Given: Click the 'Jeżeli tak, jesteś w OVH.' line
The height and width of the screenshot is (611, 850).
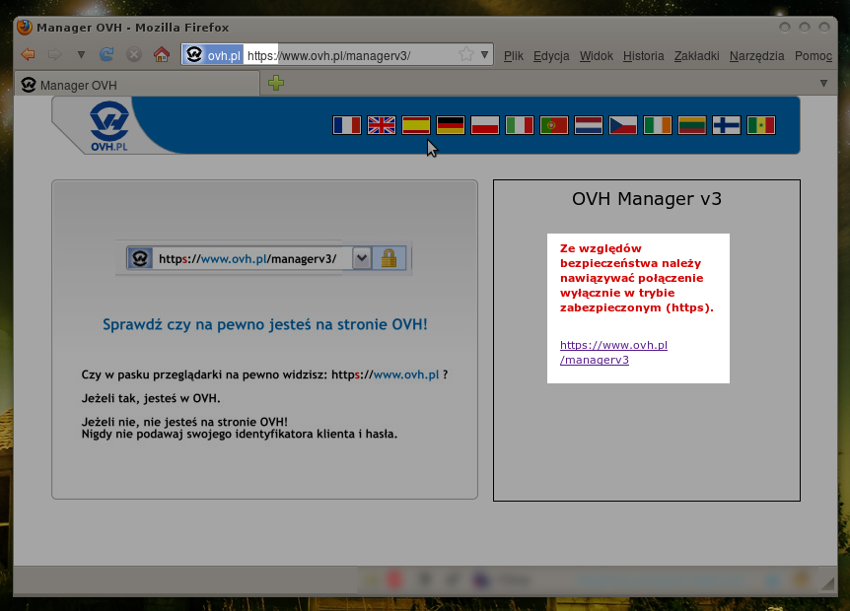Looking at the screenshot, I should coord(151,398).
